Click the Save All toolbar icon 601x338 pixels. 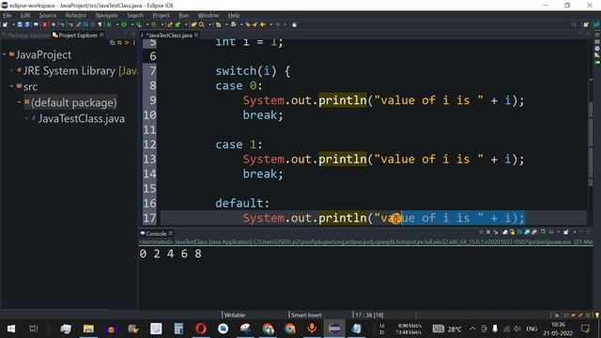pyautogui.click(x=27, y=24)
